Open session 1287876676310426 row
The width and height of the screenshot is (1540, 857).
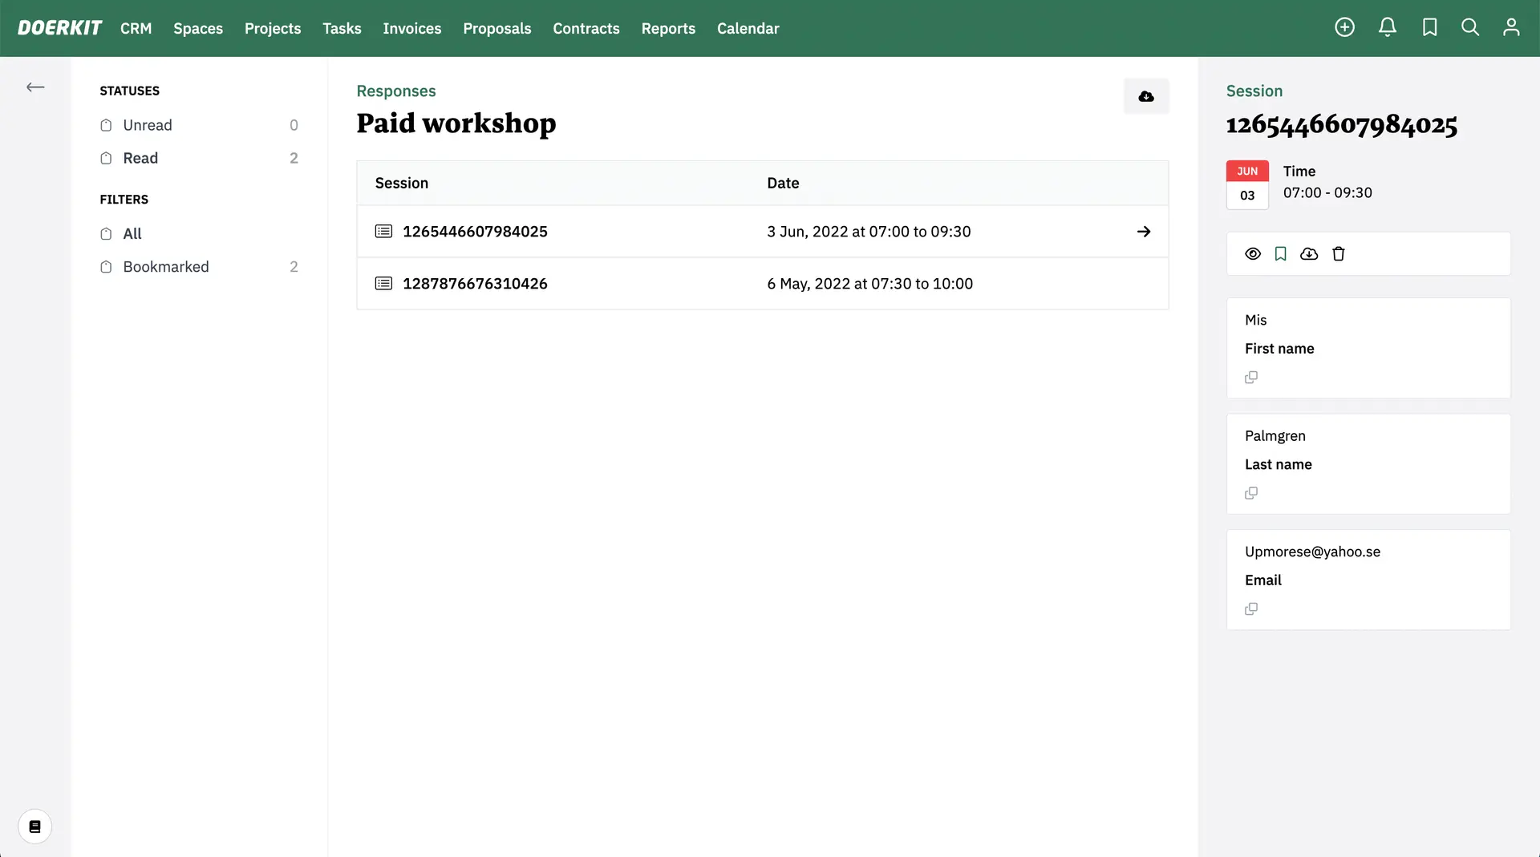pos(475,284)
